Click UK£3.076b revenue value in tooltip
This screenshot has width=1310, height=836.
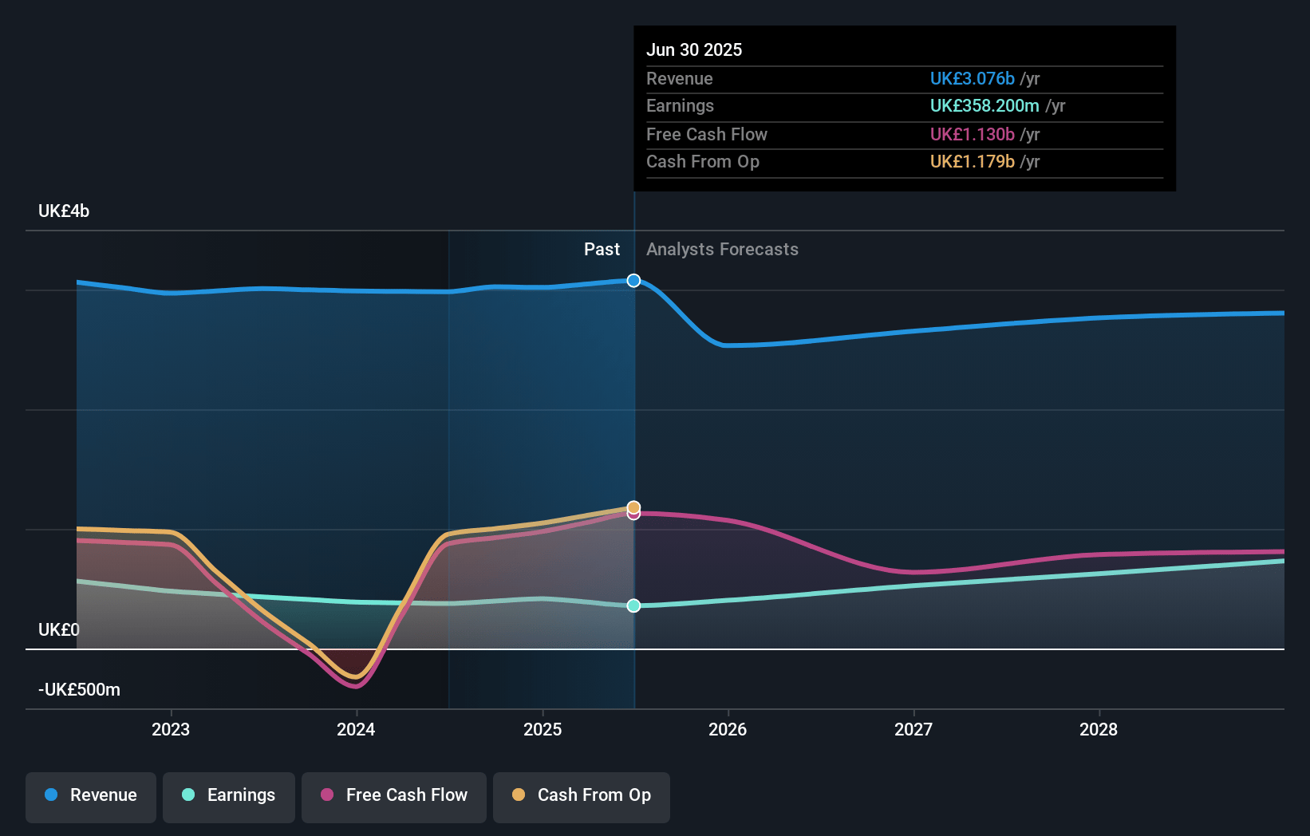pos(972,79)
